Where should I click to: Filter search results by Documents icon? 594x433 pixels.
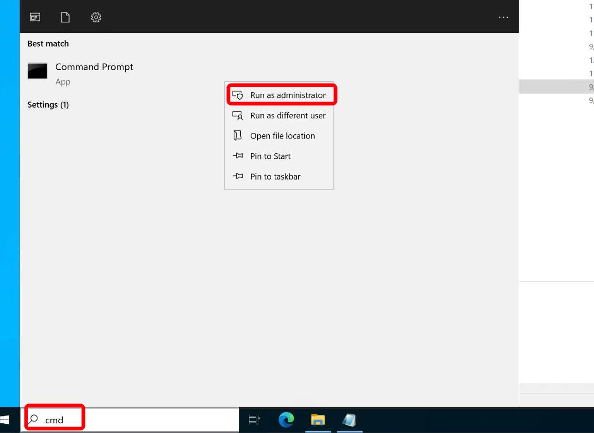[66, 18]
